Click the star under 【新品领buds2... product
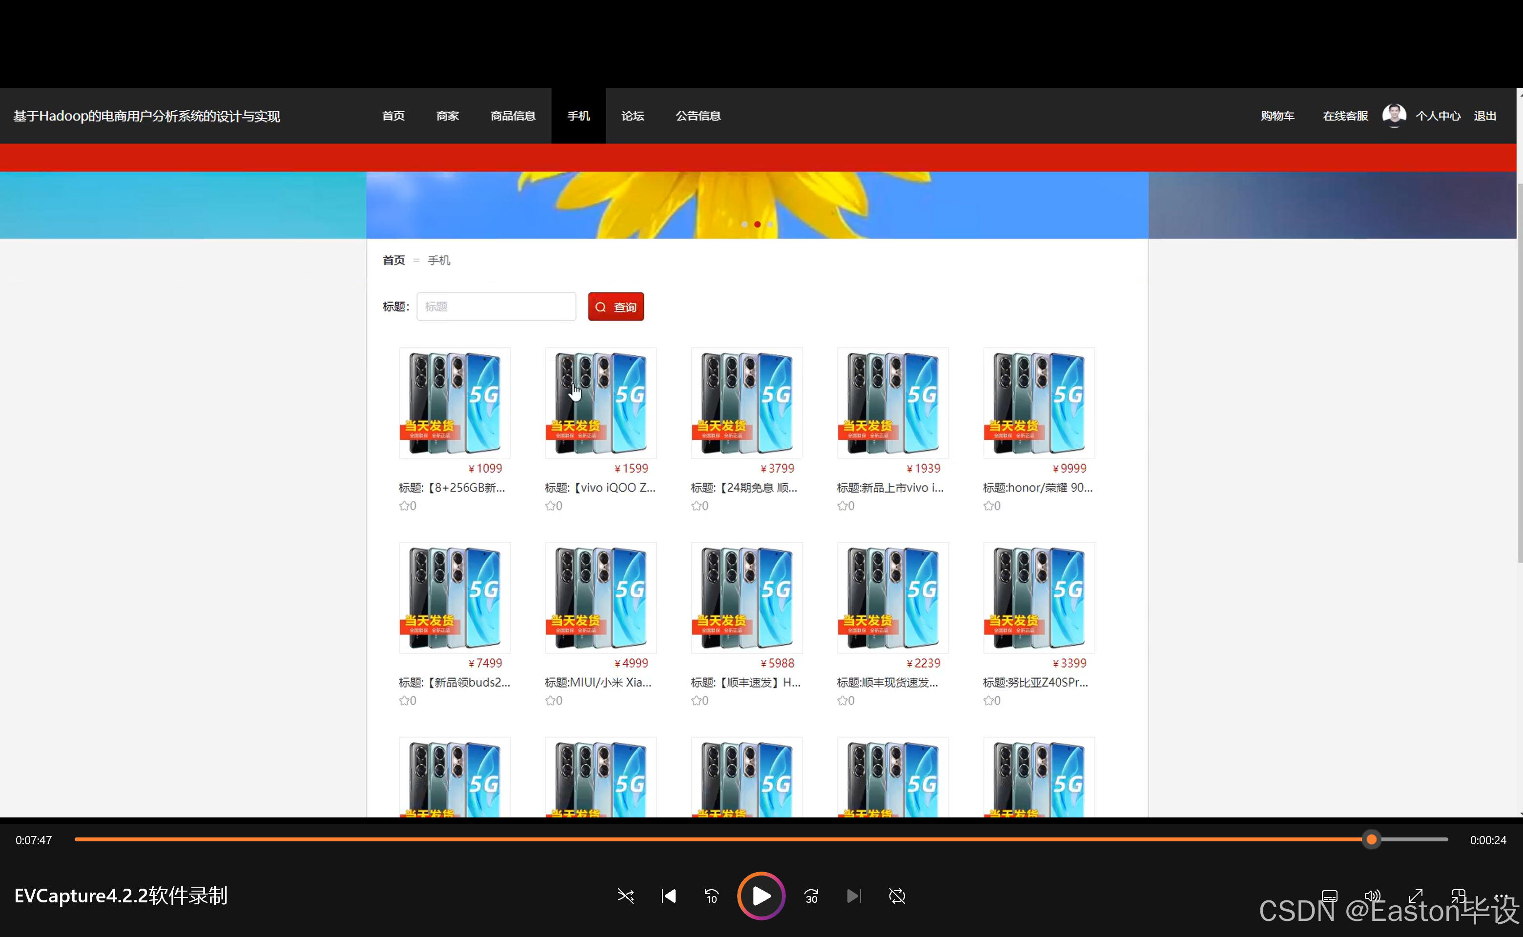Viewport: 1523px width, 937px height. point(404,700)
